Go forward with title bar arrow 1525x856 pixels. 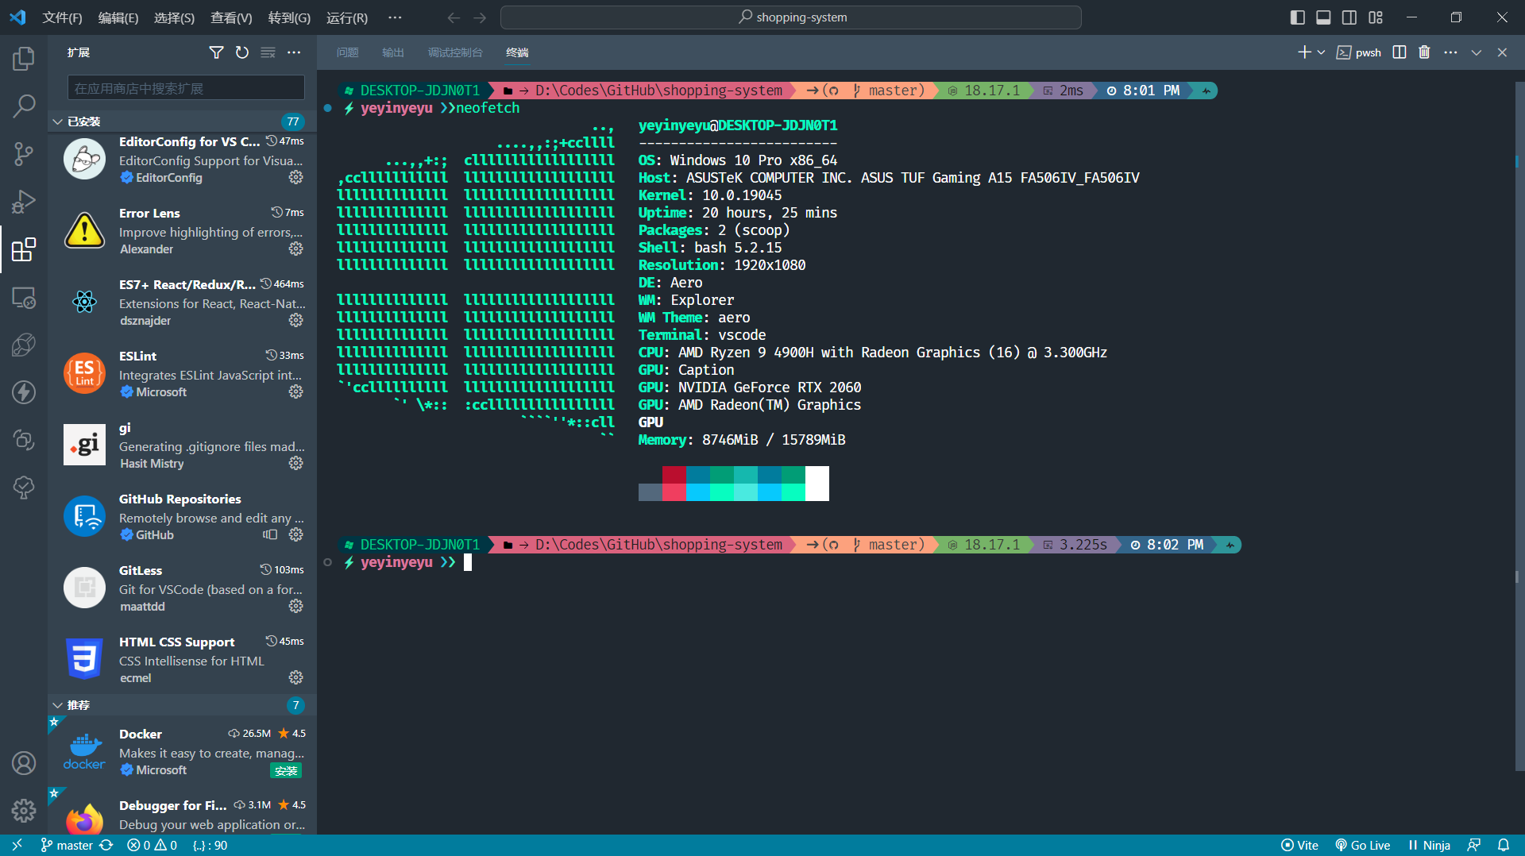coord(480,17)
